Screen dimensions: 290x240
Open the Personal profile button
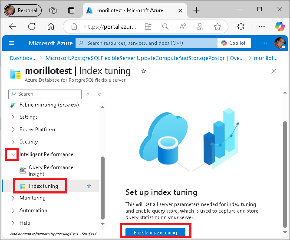click(23, 10)
